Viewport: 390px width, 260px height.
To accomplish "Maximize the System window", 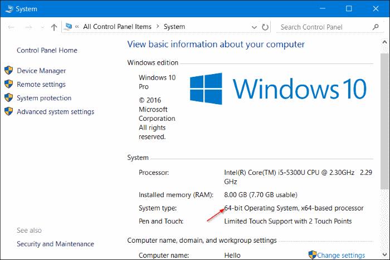I will tap(349, 9).
